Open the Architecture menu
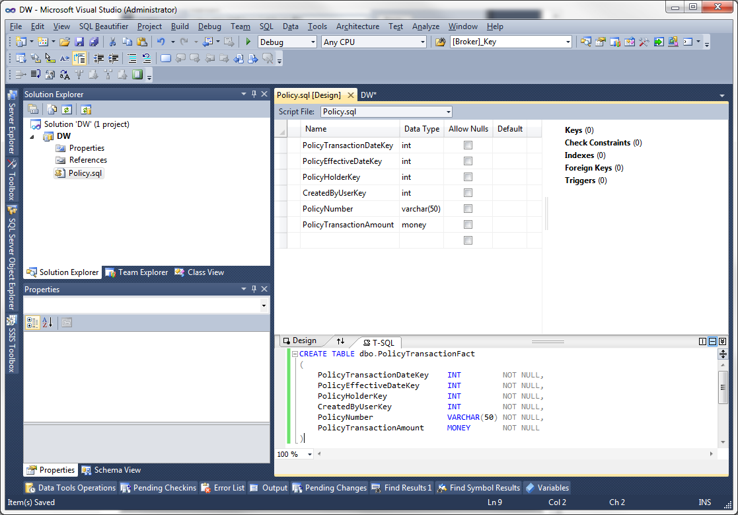This screenshot has width=738, height=515. (x=357, y=26)
